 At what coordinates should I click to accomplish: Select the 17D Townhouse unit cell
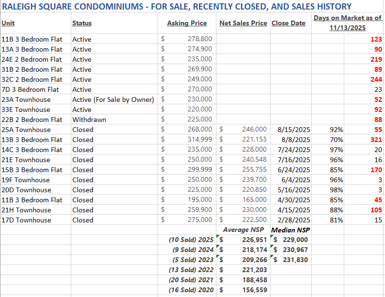pyautogui.click(x=26, y=220)
